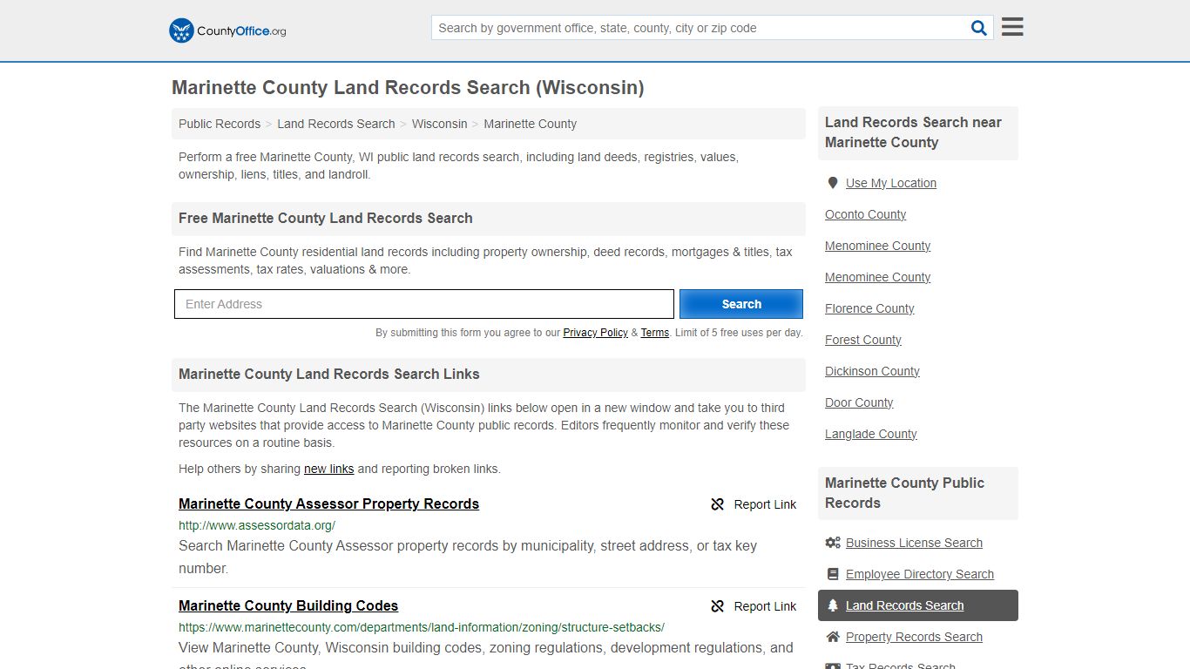Open the Privacy Policy link
1190x669 pixels.
coord(595,333)
